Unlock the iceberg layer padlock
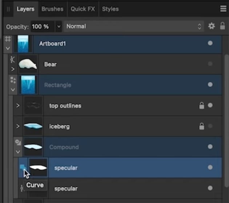 coord(202,126)
